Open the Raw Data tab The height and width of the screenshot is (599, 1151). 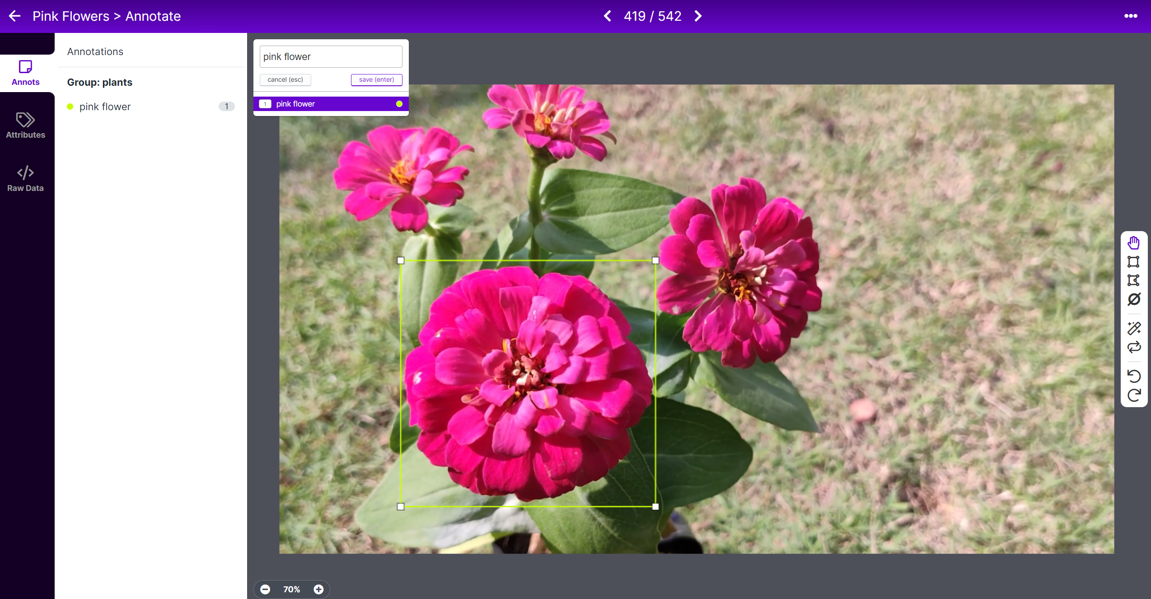pos(26,179)
